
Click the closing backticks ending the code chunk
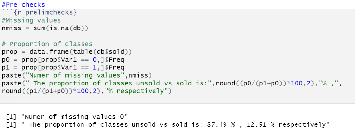point(7,96)
